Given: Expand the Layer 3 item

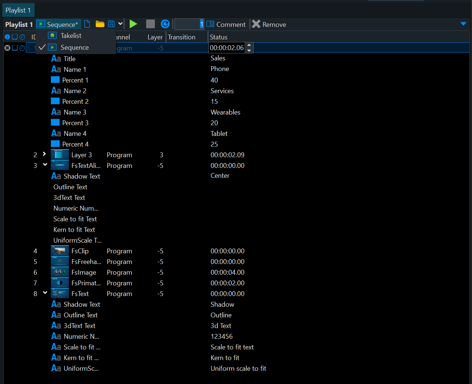Looking at the screenshot, I should coord(44,154).
